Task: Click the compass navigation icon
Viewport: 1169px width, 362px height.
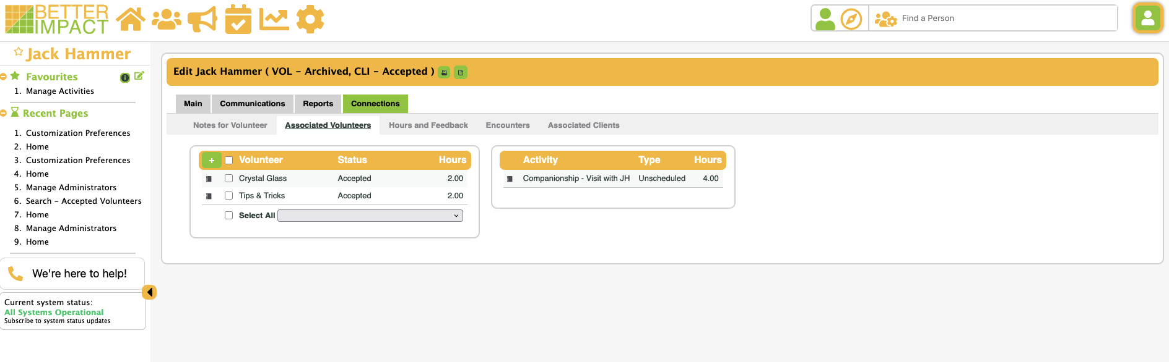Action: [x=851, y=19]
